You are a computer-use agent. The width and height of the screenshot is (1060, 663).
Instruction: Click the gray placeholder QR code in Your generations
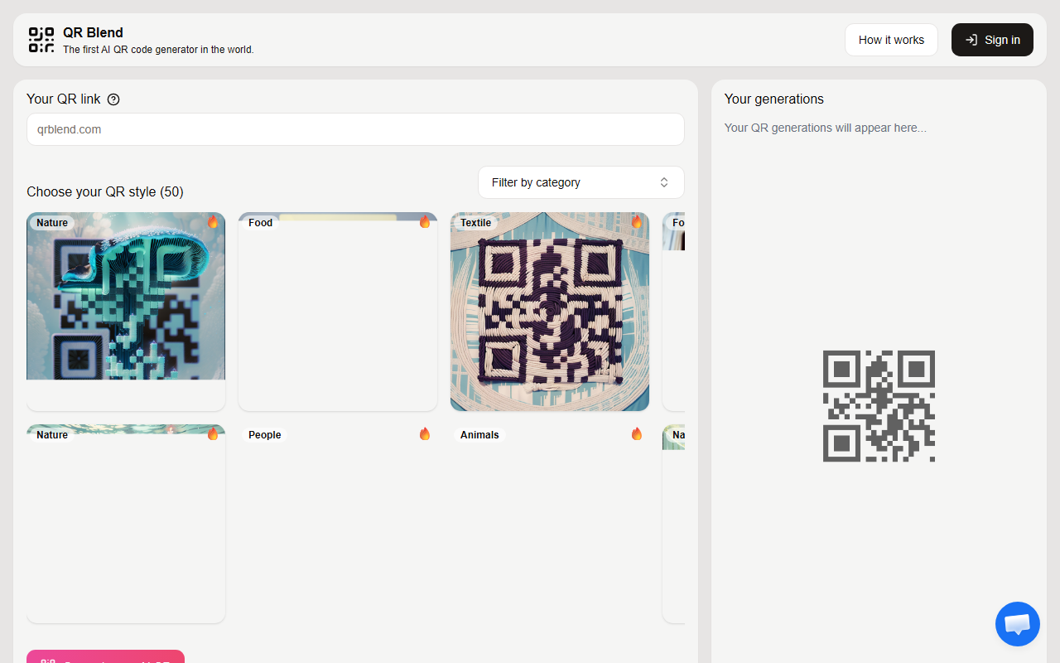pos(879,406)
